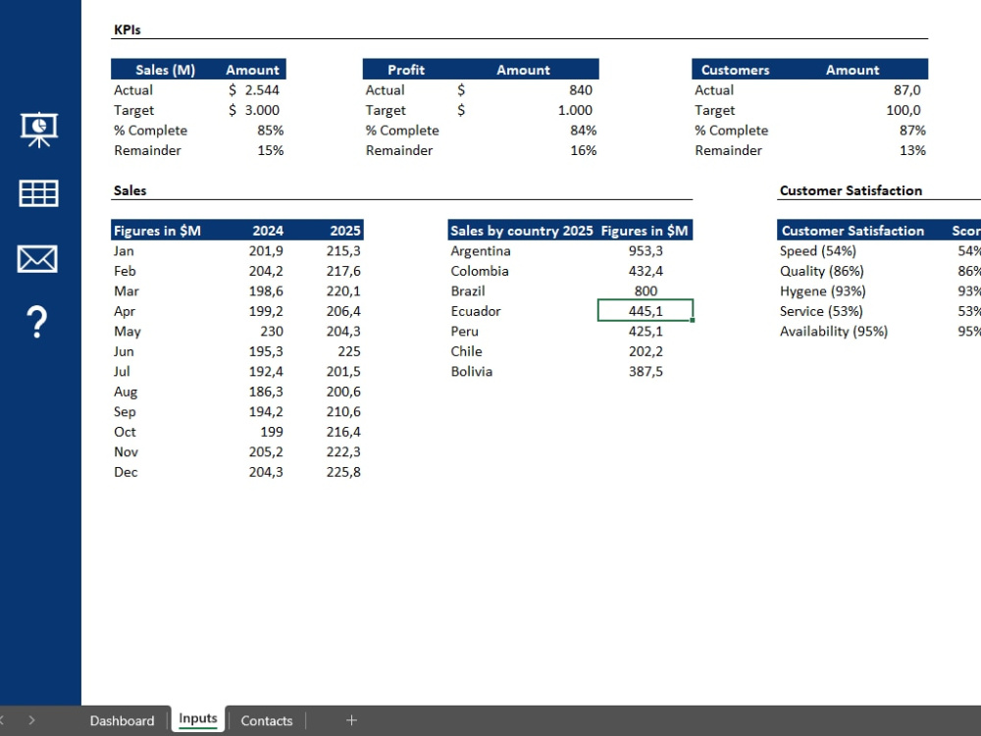The image size is (981, 736).
Task: Click the table grid icon in sidebar
Action: coord(39,193)
